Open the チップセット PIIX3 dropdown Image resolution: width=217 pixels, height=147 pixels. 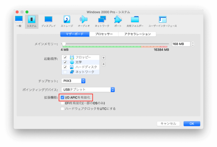pos(73,81)
